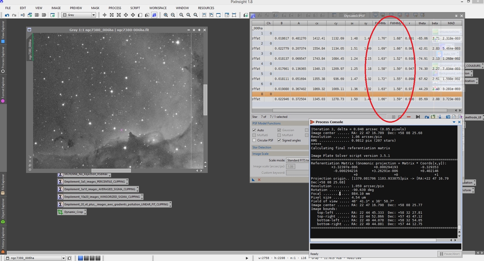Viewport: 484px width, 261px height.
Task: Enable the Circular PSF checkbox
Action: 254,140
